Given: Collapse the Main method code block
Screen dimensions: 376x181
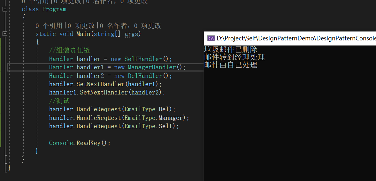Looking at the screenshot, I should [x=5, y=34].
